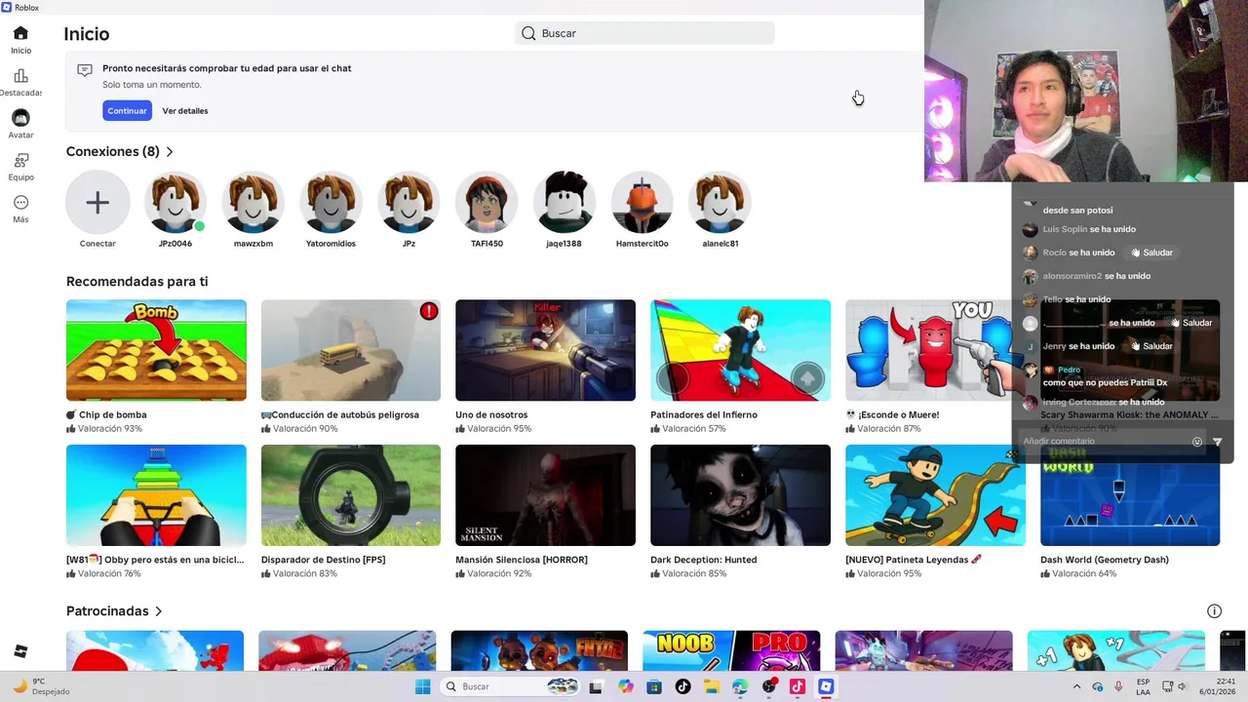
Task: Open the Avatar section in sidebar
Action: (x=20, y=118)
